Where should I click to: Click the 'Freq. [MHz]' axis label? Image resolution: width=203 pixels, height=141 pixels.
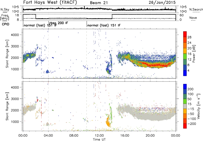pos(5,17)
